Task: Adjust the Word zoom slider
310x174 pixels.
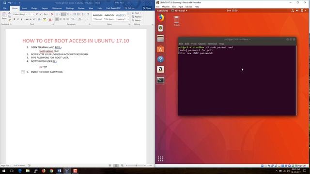Action: pyautogui.click(x=136, y=165)
